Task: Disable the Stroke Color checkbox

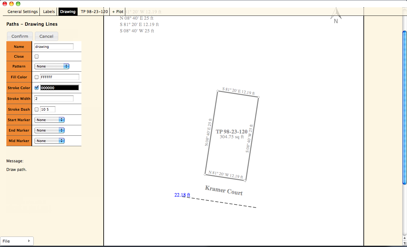Action: (x=36, y=88)
